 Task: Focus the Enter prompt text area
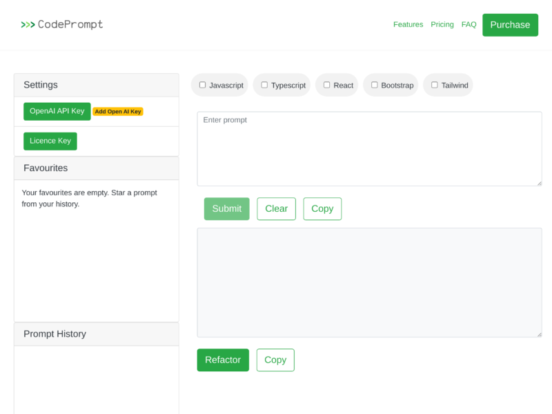pyautogui.click(x=369, y=148)
